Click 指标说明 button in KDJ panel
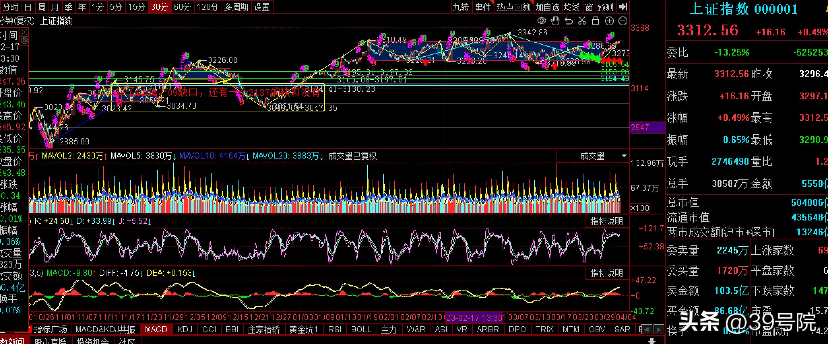The width and height of the screenshot is (828, 344). (x=607, y=221)
